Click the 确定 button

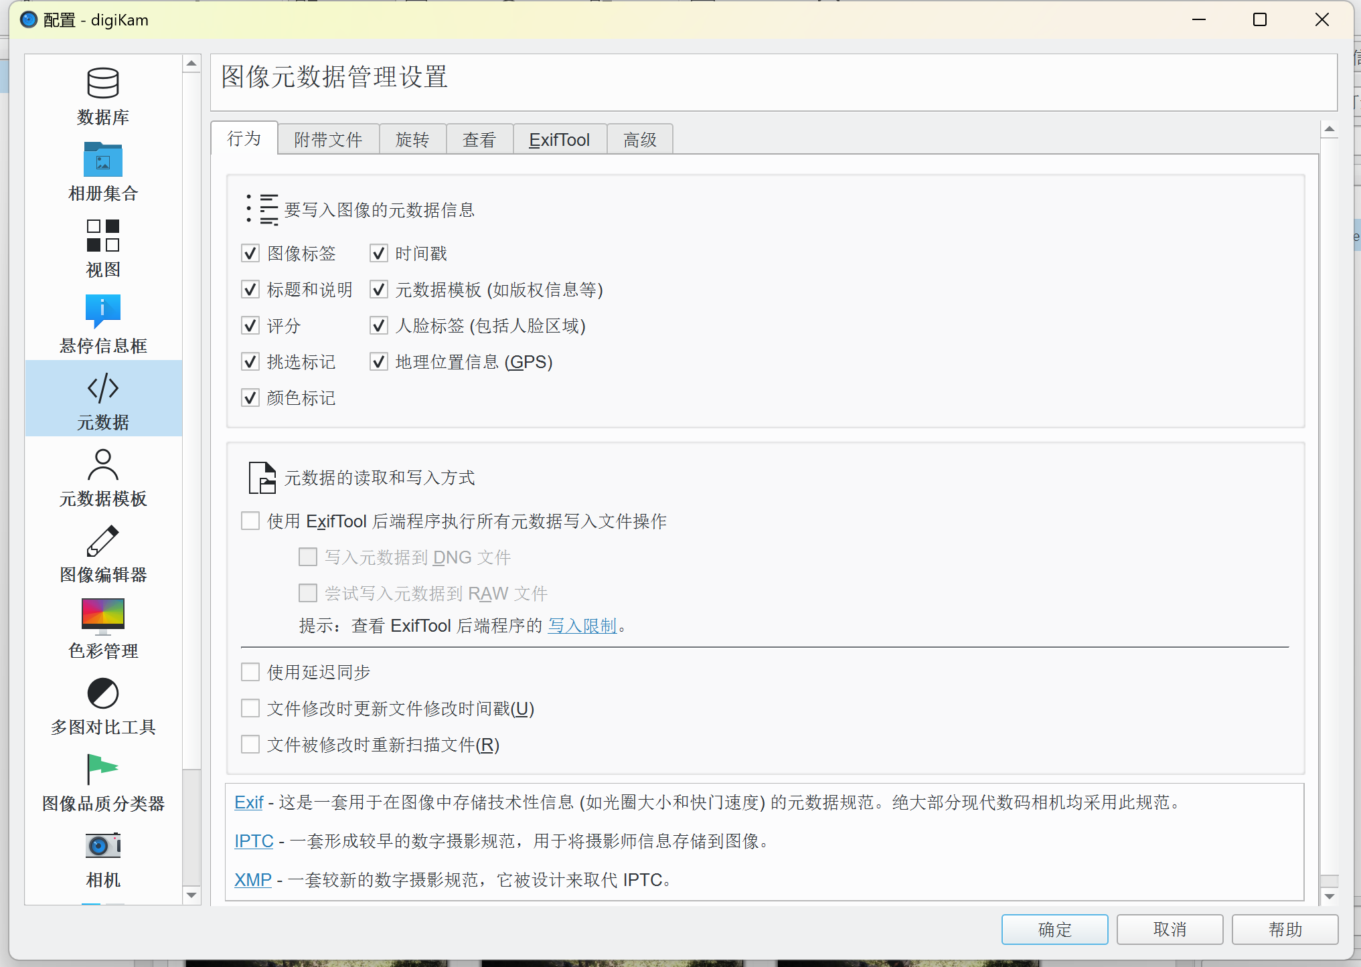tap(1054, 929)
